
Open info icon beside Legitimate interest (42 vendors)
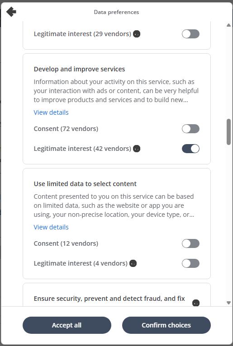click(x=137, y=149)
